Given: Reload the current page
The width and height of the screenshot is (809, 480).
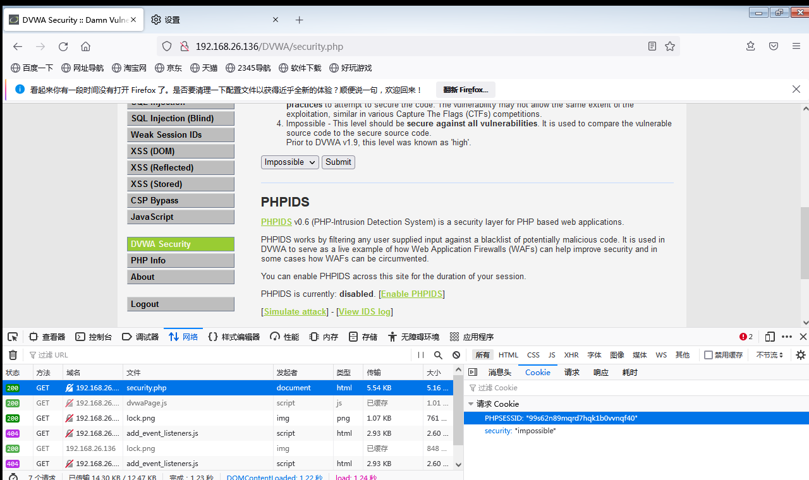Looking at the screenshot, I should click(x=63, y=46).
